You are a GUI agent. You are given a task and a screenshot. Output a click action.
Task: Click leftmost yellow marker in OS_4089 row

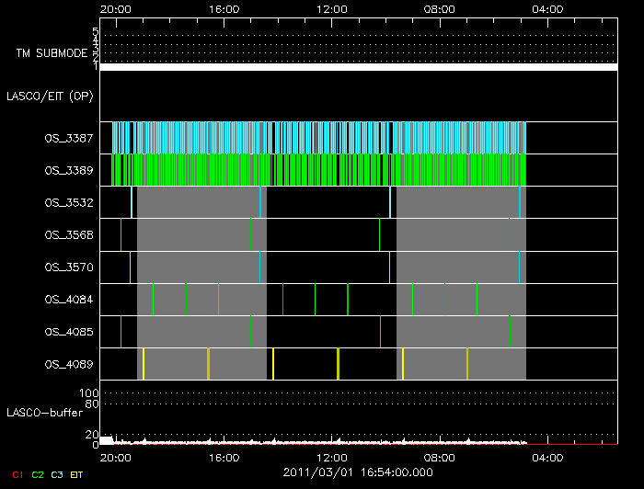tap(144, 364)
